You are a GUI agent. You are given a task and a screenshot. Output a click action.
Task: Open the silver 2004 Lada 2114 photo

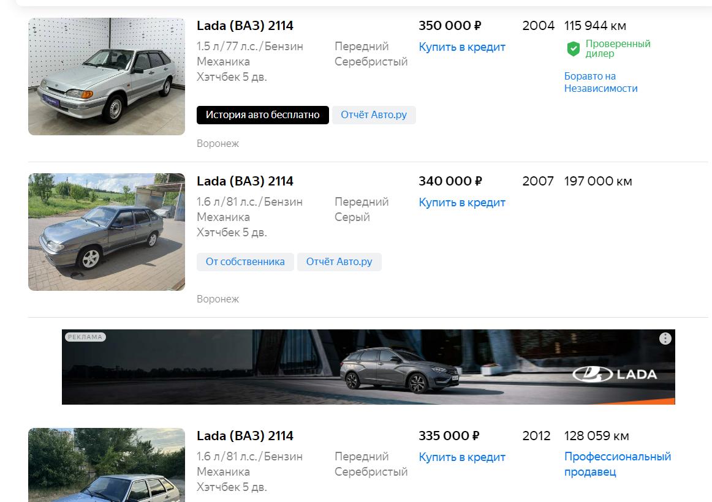(x=107, y=77)
